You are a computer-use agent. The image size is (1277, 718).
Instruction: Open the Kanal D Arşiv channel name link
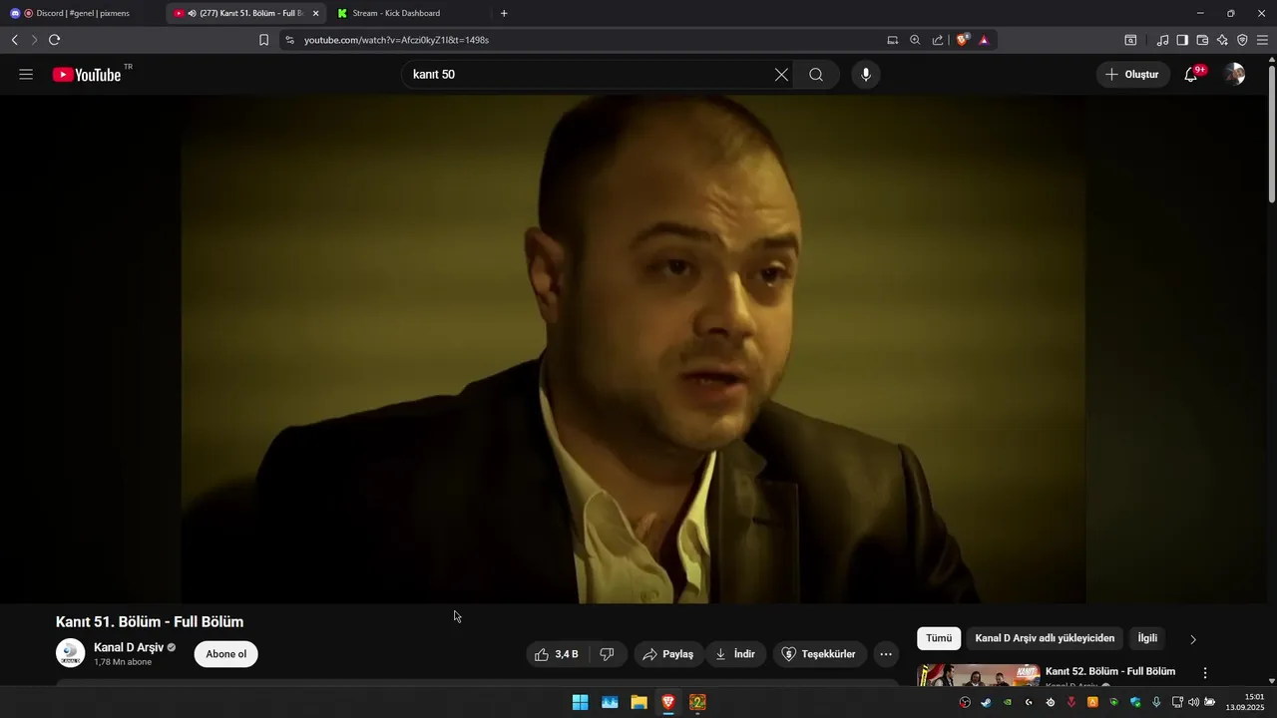click(x=129, y=647)
